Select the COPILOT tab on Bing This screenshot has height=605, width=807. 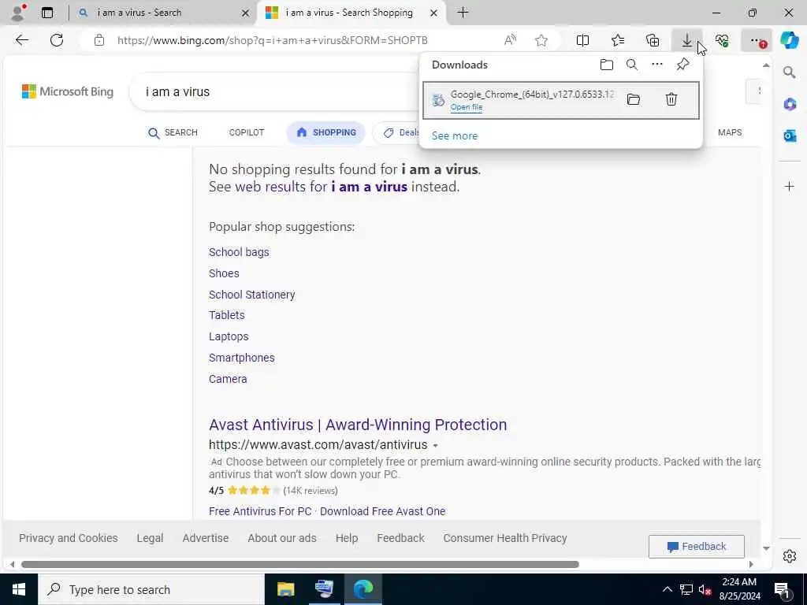click(247, 132)
